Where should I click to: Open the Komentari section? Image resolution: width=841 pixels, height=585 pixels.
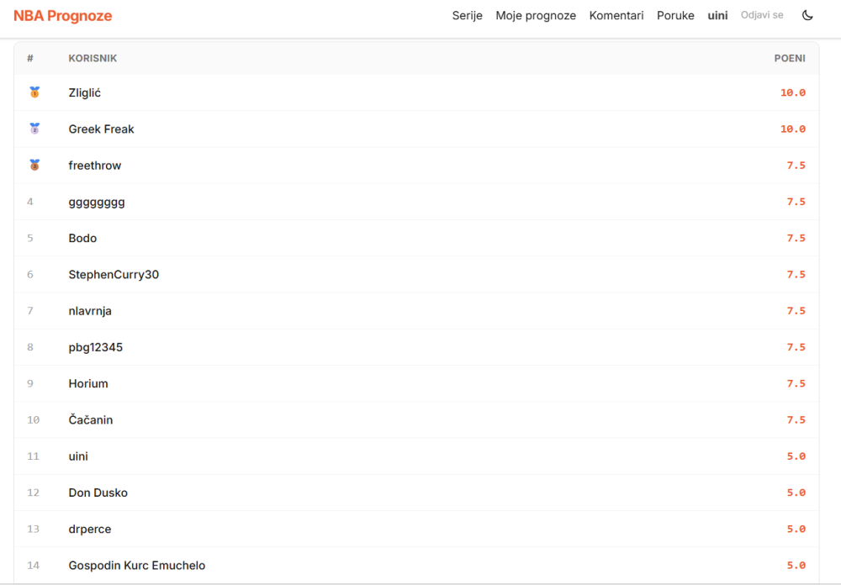pos(616,16)
